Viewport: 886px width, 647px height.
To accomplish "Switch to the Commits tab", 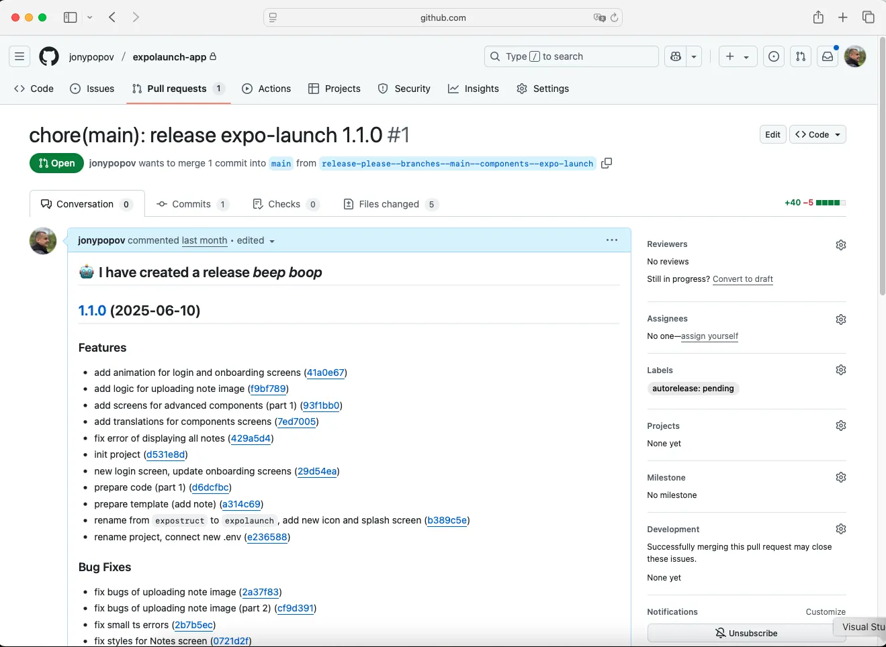I will click(x=192, y=204).
